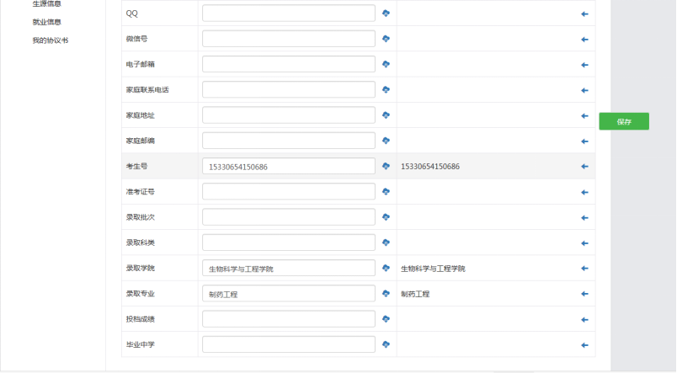
Task: Click the left arrow in 录取学院 row
Action: [x=584, y=269]
